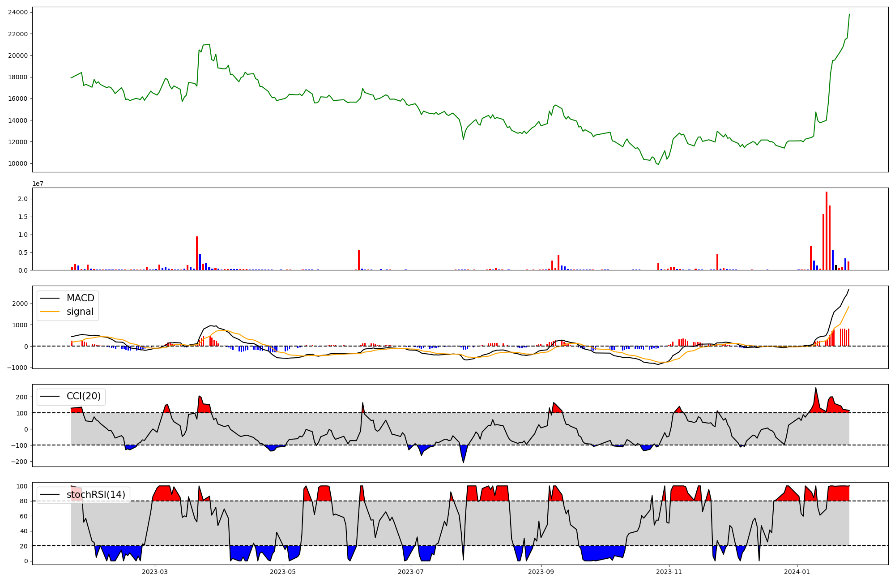Image resolution: width=895 pixels, height=582 pixels.
Task: Click the black MACD legend line sample
Action: [50, 298]
